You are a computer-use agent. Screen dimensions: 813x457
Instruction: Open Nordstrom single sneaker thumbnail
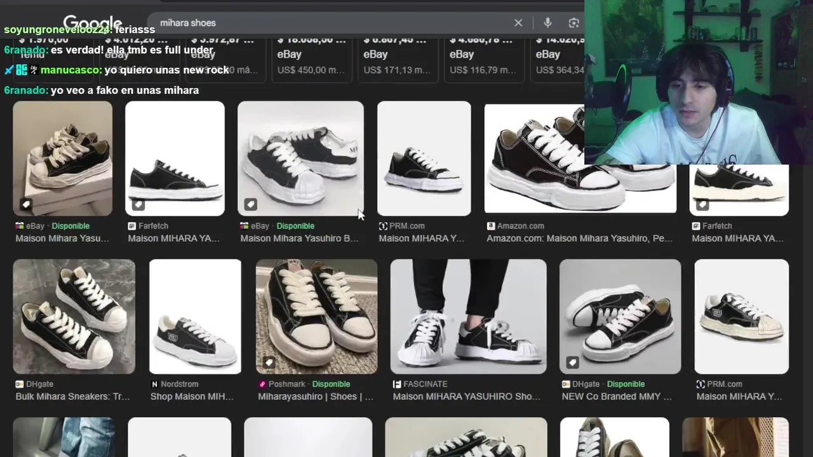[x=195, y=316]
